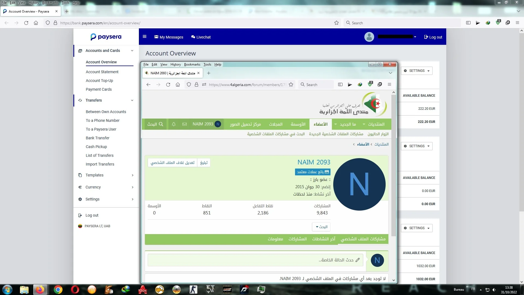Open the user account dropdown arrow
Screen dimensions: 524x295
(415, 37)
